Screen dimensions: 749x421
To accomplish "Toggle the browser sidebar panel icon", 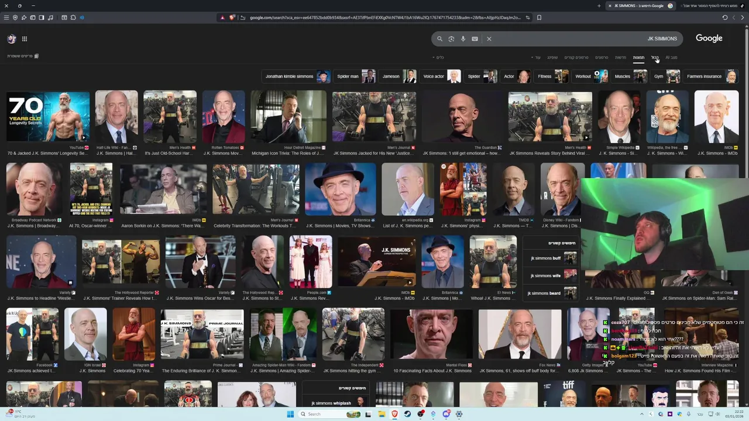I will tap(42, 18).
